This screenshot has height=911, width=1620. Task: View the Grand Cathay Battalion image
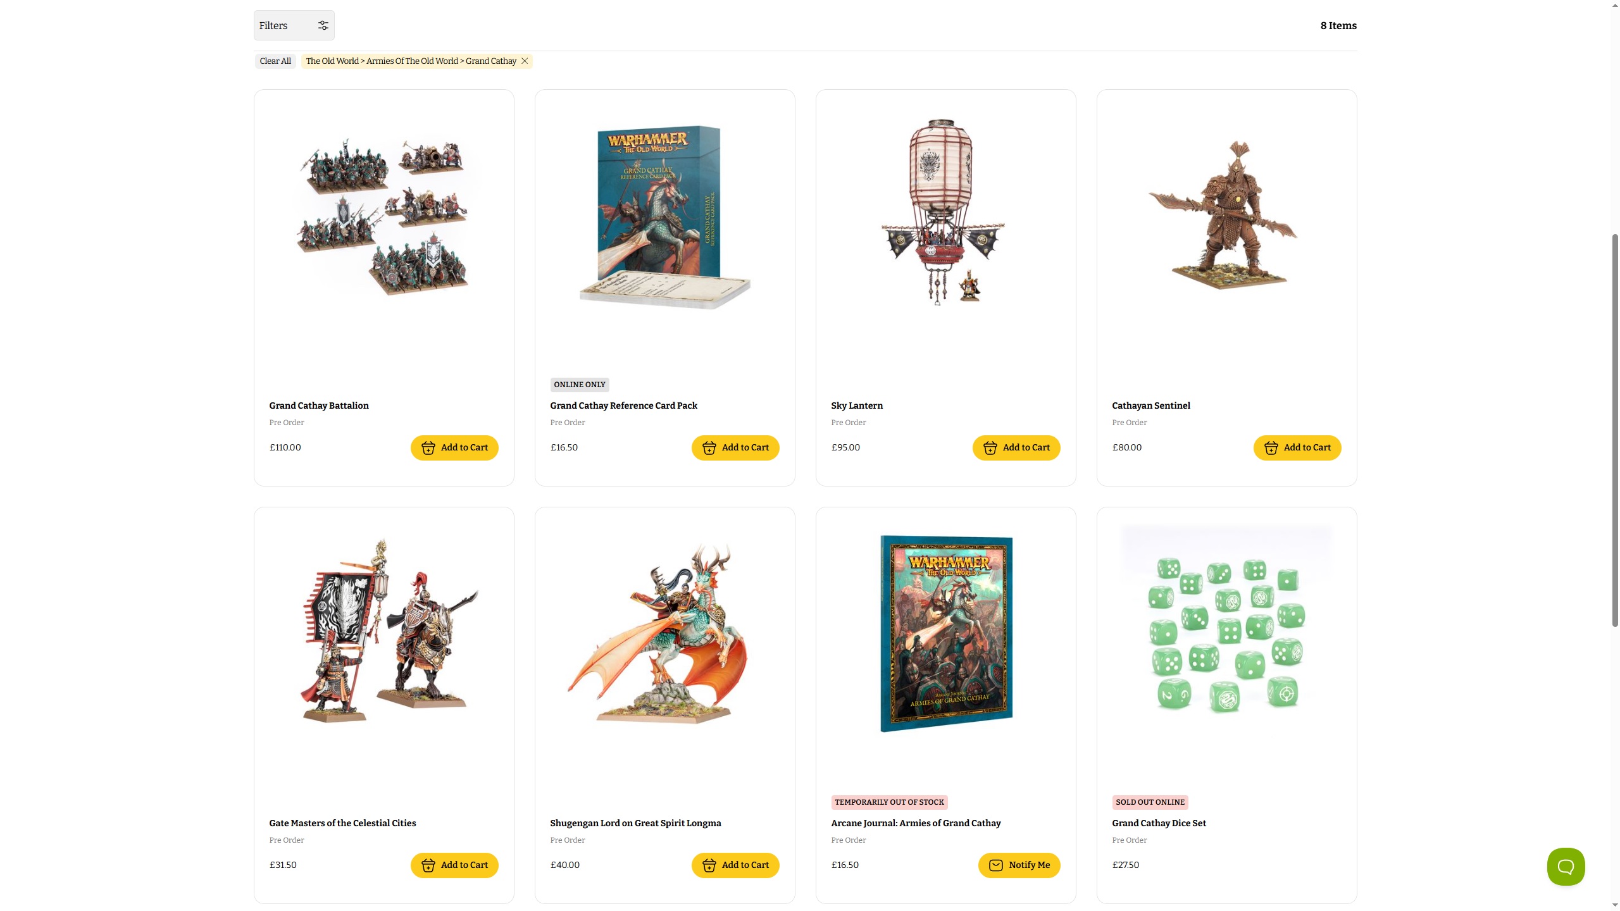[383, 215]
